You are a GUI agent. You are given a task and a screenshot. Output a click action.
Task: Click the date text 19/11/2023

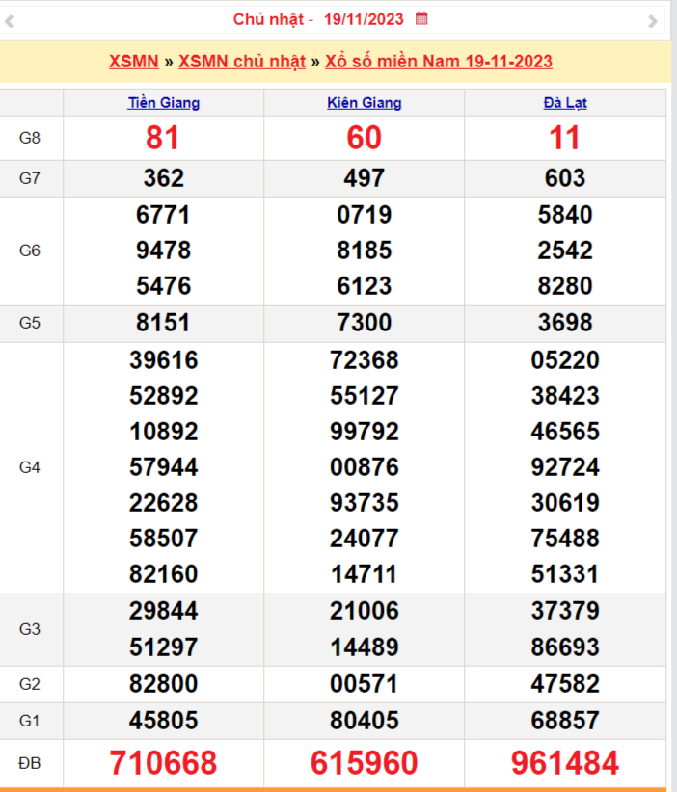point(364,19)
